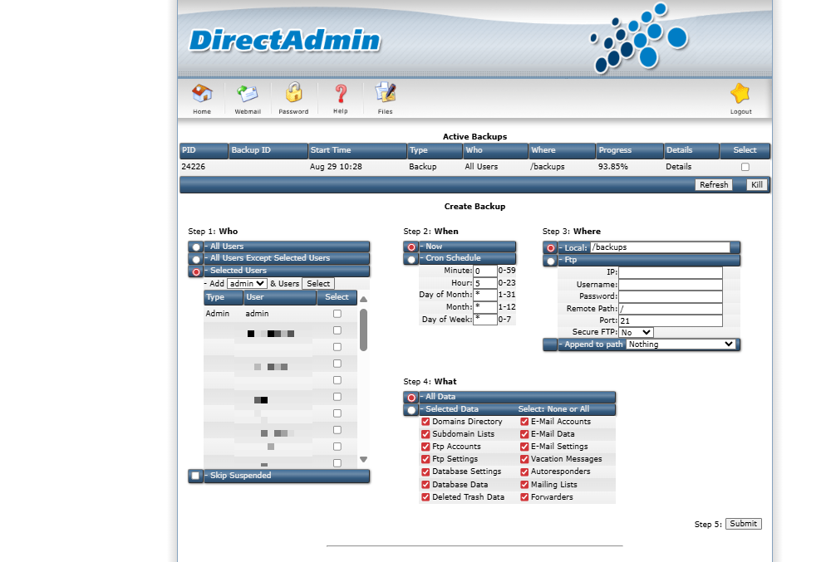
Task: Click the Refresh button
Action: (714, 184)
